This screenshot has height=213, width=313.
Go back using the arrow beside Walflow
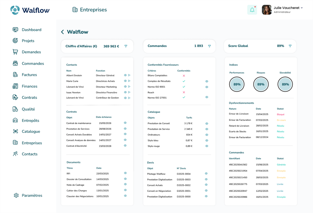point(62,32)
